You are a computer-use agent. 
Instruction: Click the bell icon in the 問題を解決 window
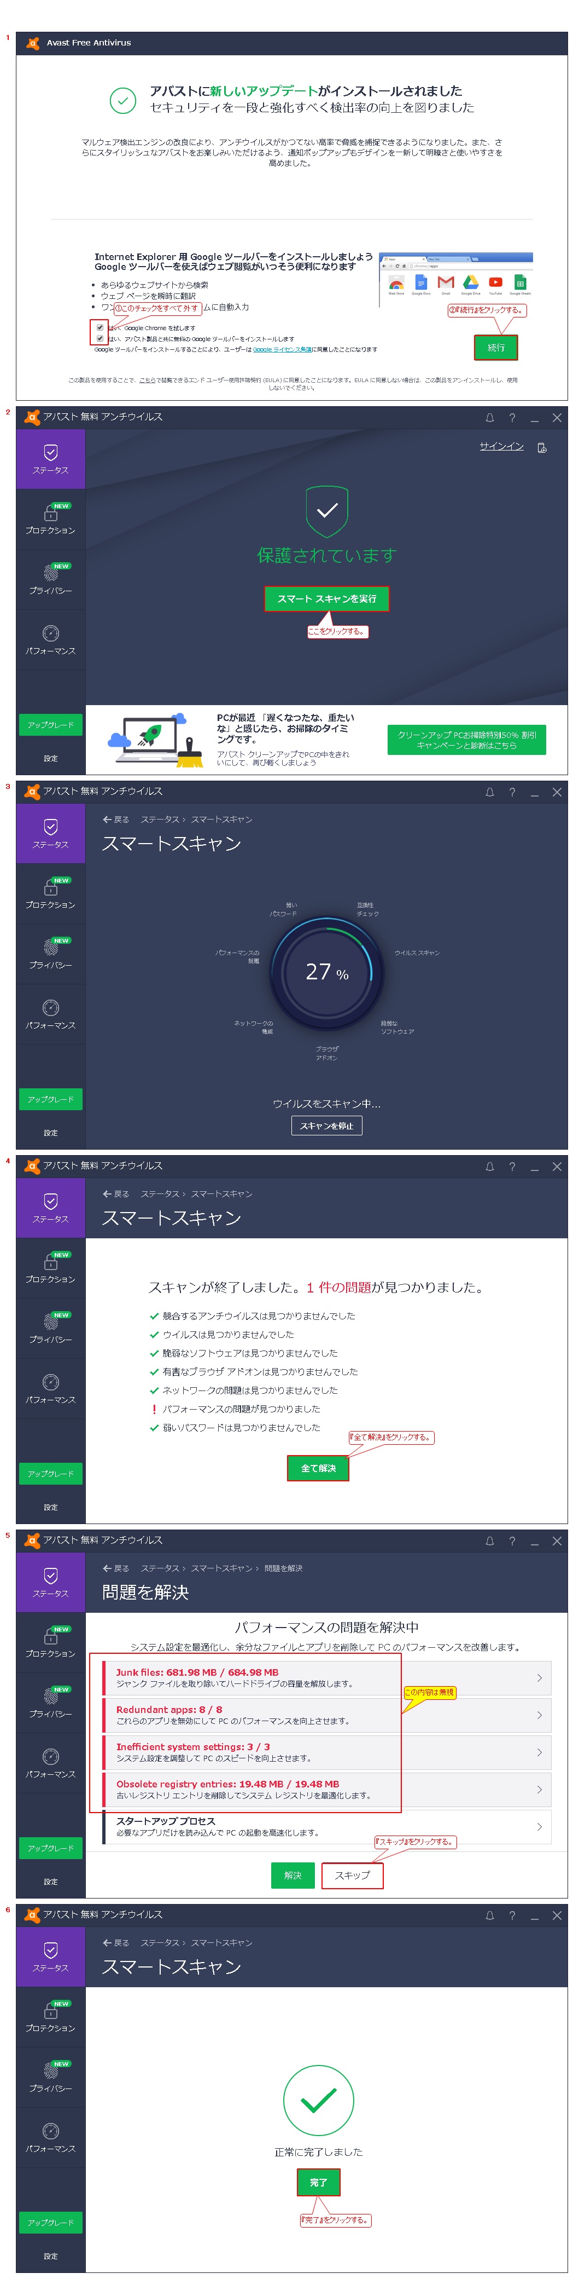point(489,1541)
